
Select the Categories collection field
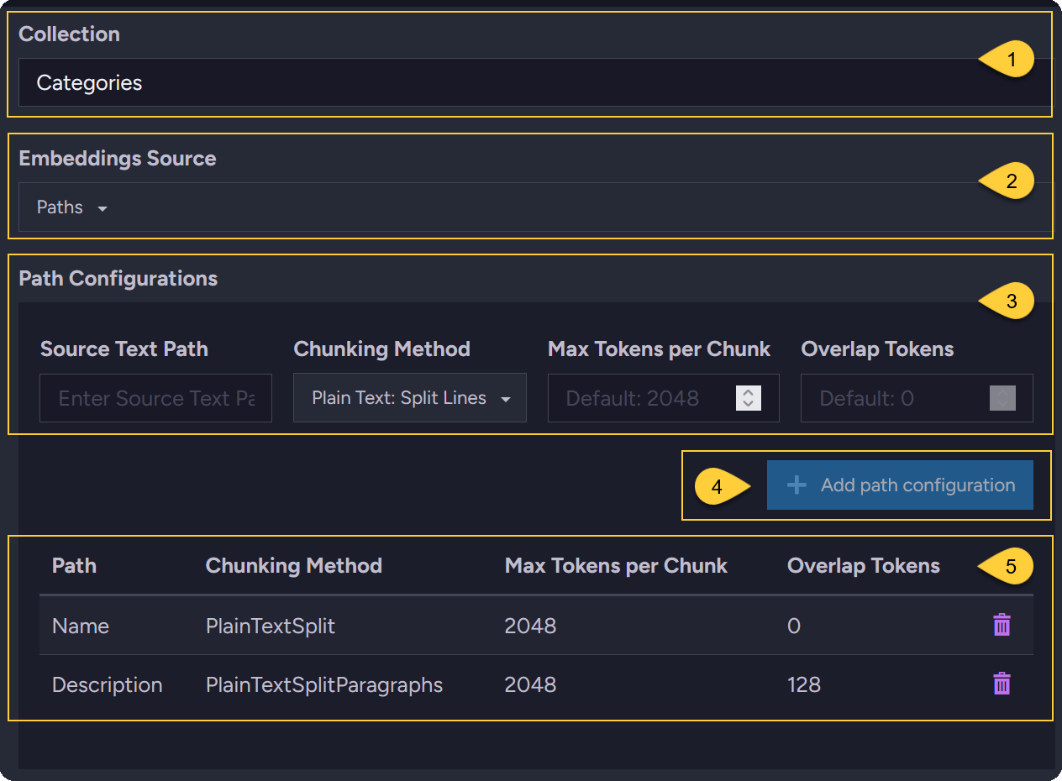(x=531, y=82)
